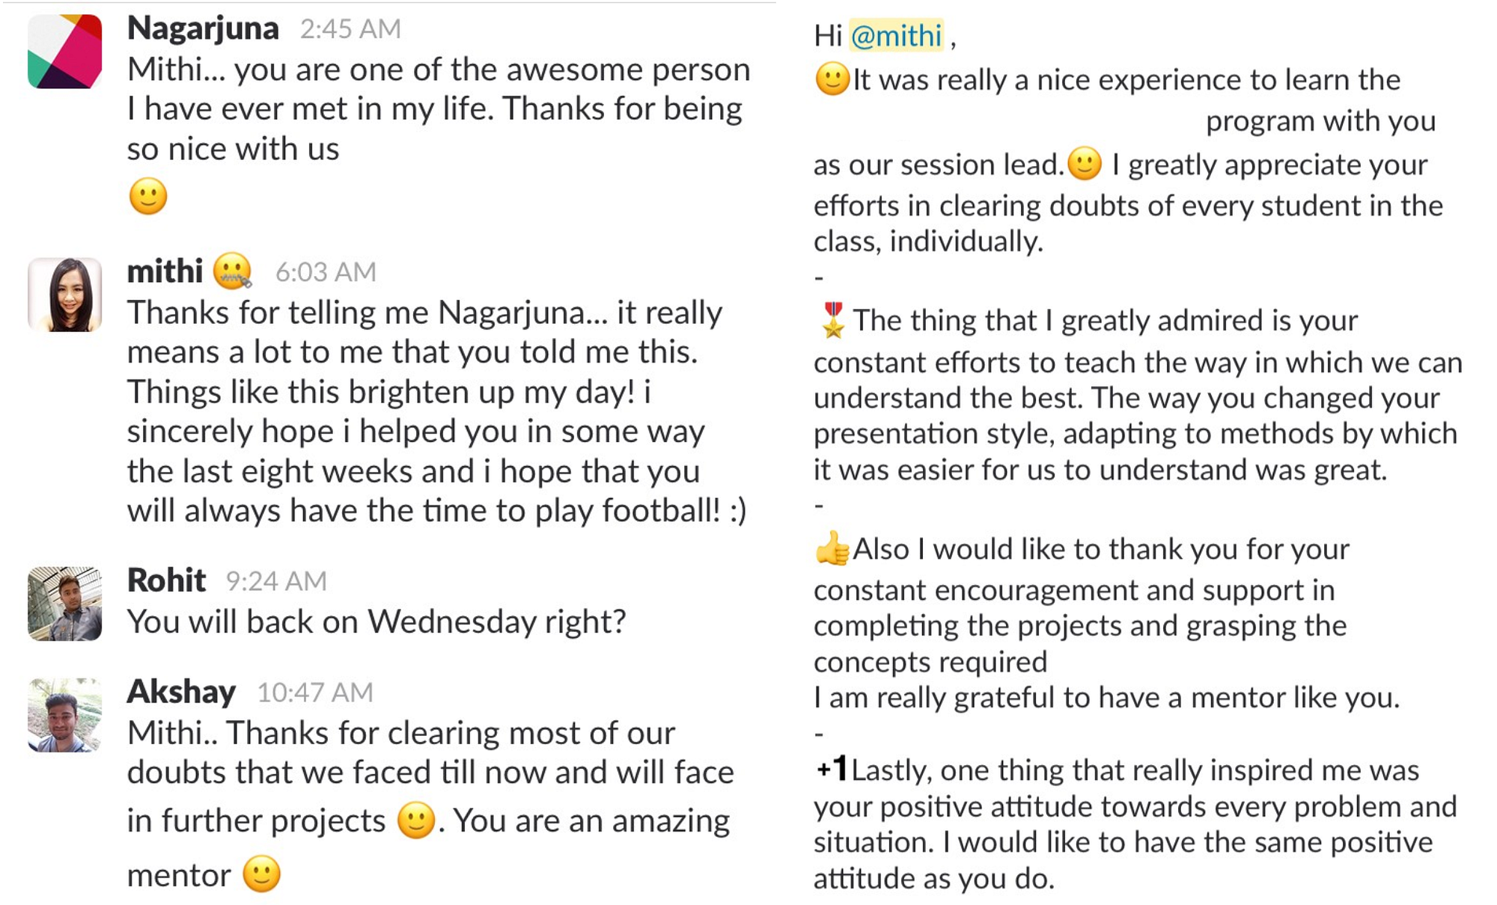The width and height of the screenshot is (1497, 905).
Task: Click the smiley emoji after 'mentor'
Action: point(261,874)
